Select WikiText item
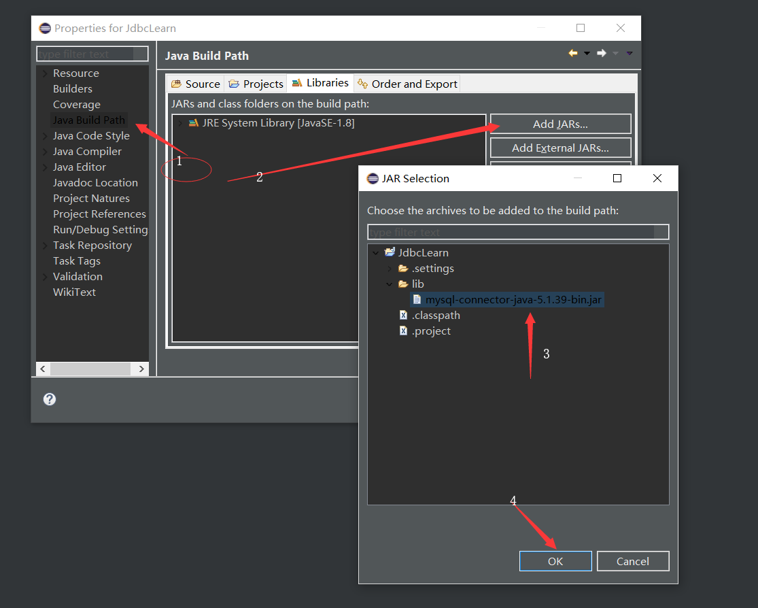The height and width of the screenshot is (608, 758). (x=74, y=292)
